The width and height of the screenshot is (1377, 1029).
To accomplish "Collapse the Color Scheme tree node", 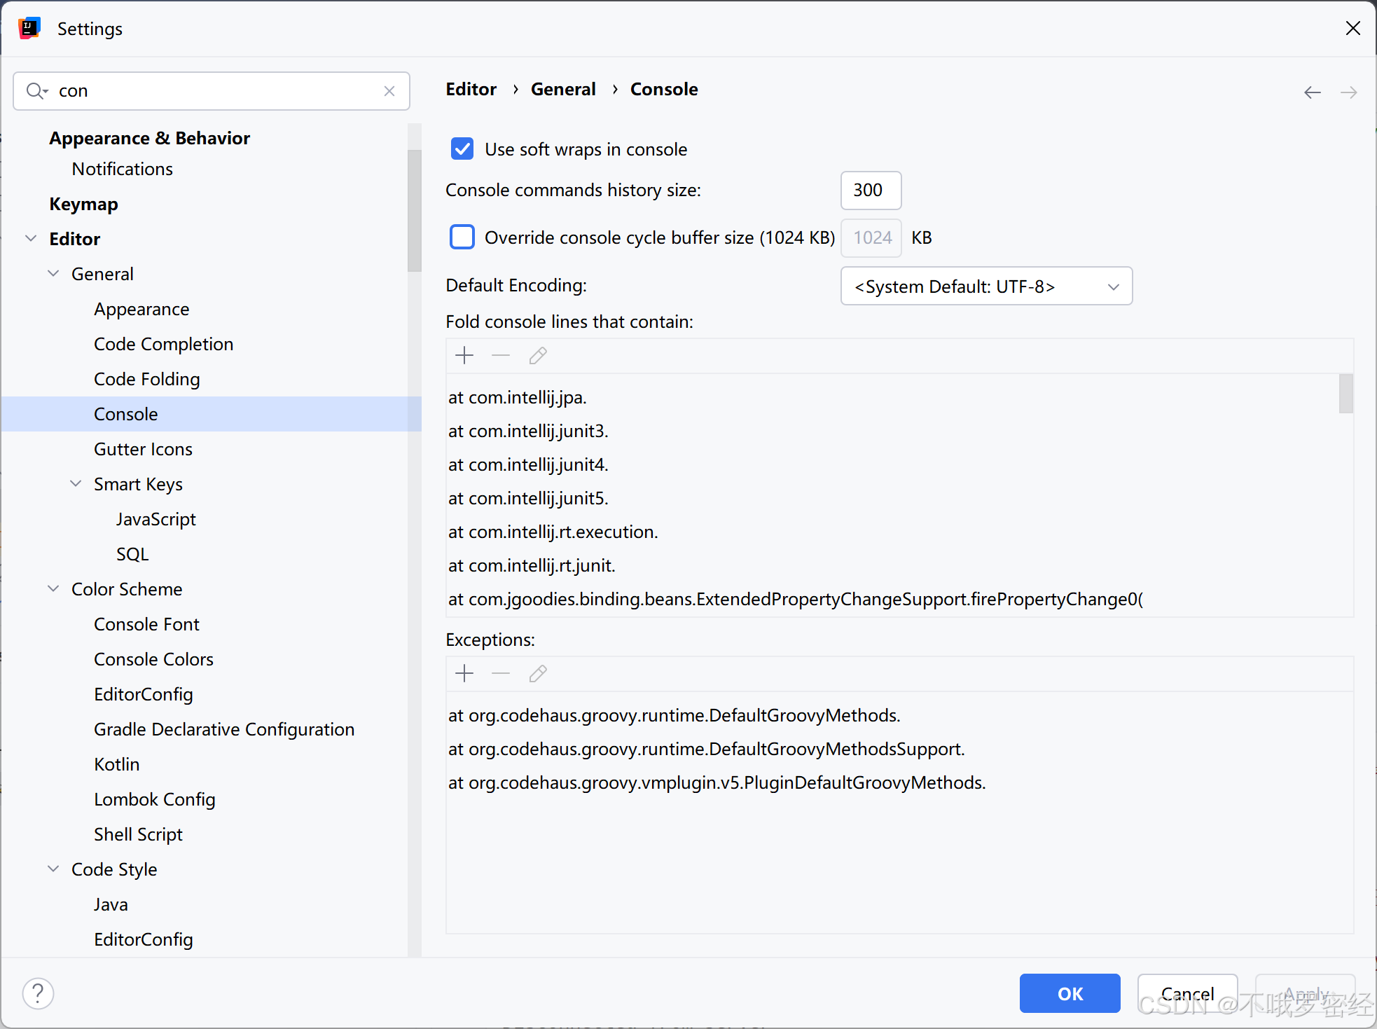I will coord(53,589).
